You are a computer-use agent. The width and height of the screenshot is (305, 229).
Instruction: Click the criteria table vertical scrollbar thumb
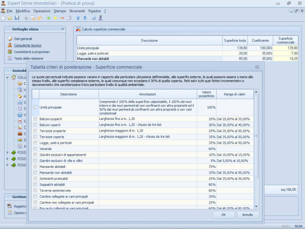pyautogui.click(x=256, y=136)
